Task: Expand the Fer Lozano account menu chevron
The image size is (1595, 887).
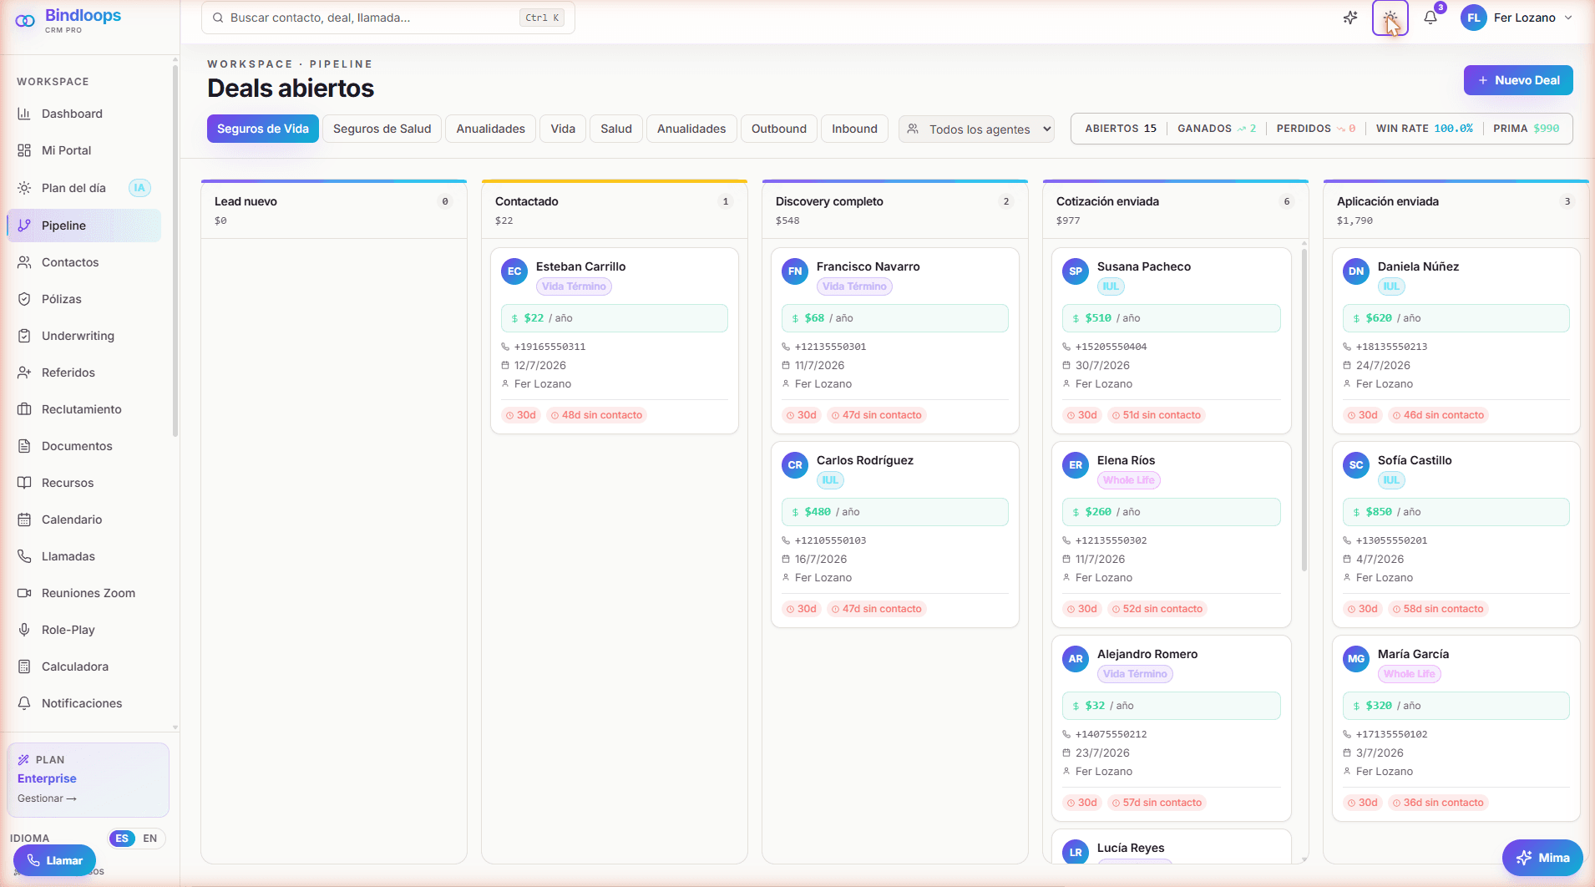Action: click(x=1568, y=18)
